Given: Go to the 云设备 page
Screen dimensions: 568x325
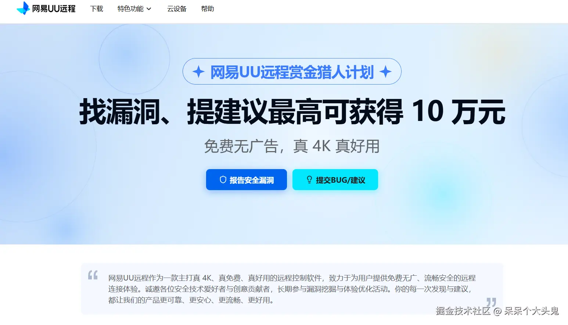Looking at the screenshot, I should (177, 8).
